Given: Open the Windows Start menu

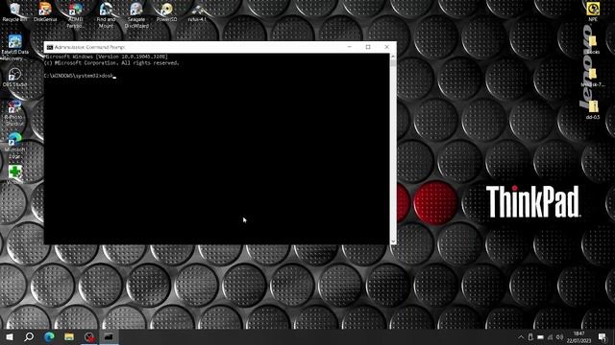Looking at the screenshot, I should coord(10,336).
